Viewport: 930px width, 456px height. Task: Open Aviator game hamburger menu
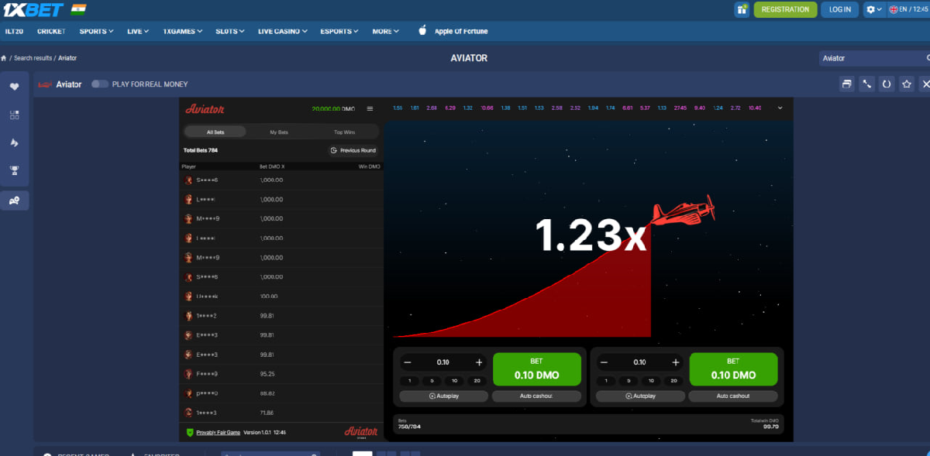[370, 109]
